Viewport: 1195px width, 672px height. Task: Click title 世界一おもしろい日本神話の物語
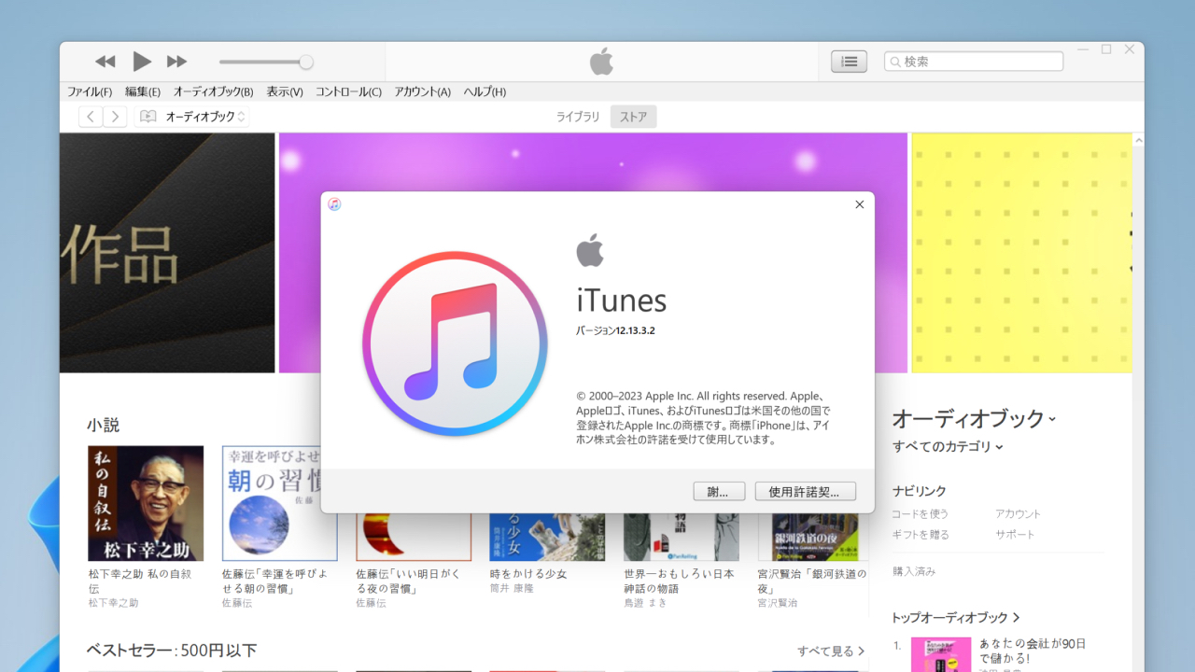pyautogui.click(x=679, y=581)
